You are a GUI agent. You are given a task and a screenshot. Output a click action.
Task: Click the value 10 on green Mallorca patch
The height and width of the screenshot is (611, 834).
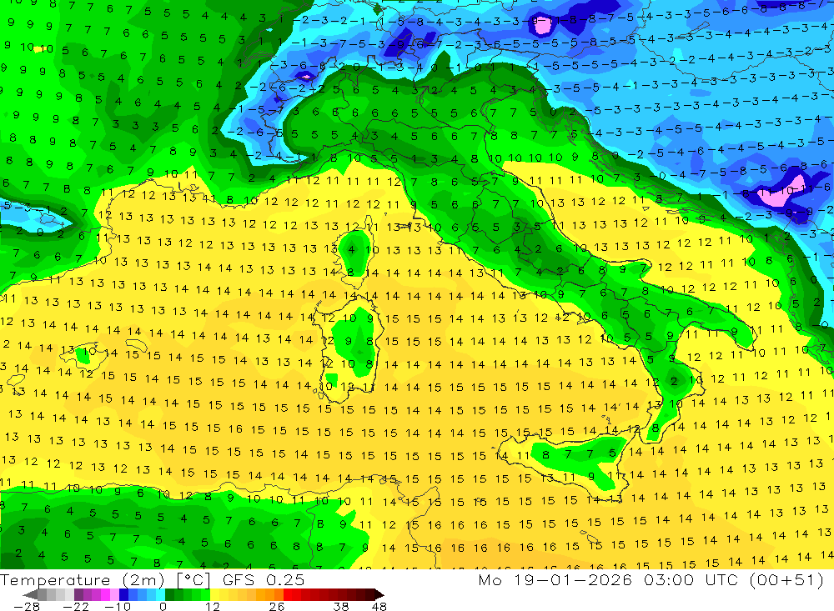89,351
